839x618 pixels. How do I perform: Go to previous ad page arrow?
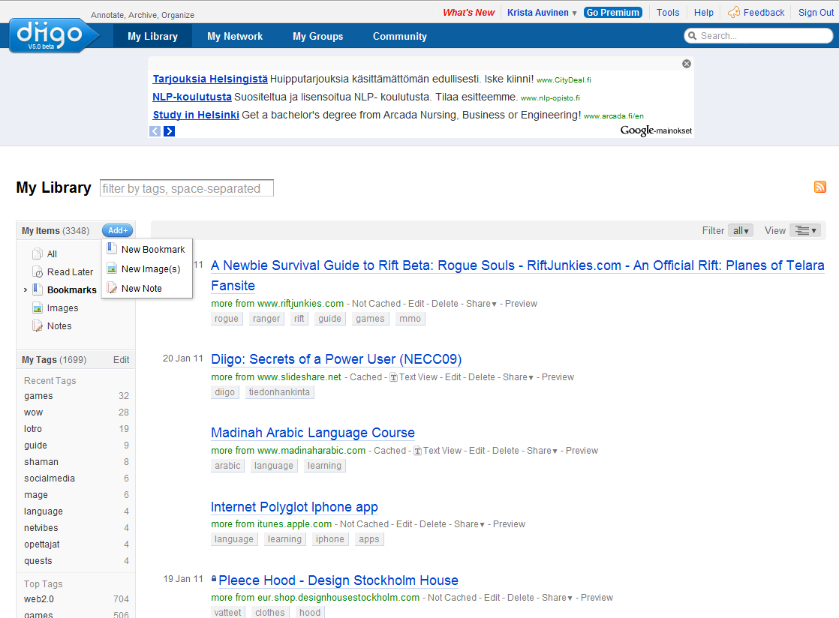pyautogui.click(x=155, y=131)
